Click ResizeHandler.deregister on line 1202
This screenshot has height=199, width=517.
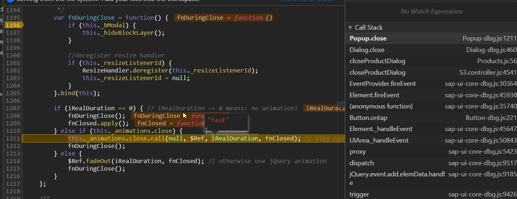[x=126, y=70]
